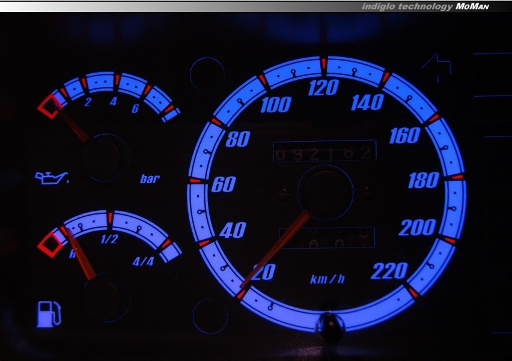Click the indiglo technology MoMan watermark
This screenshot has width=512, height=361.
[425, 7]
